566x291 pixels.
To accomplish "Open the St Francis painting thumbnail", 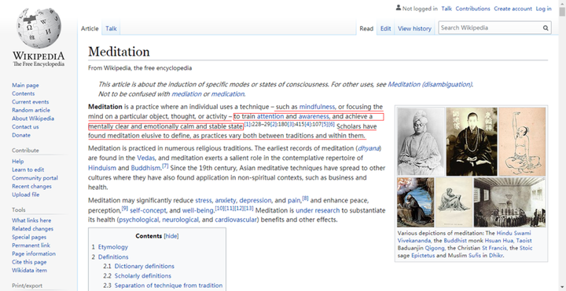I will tap(416, 202).
